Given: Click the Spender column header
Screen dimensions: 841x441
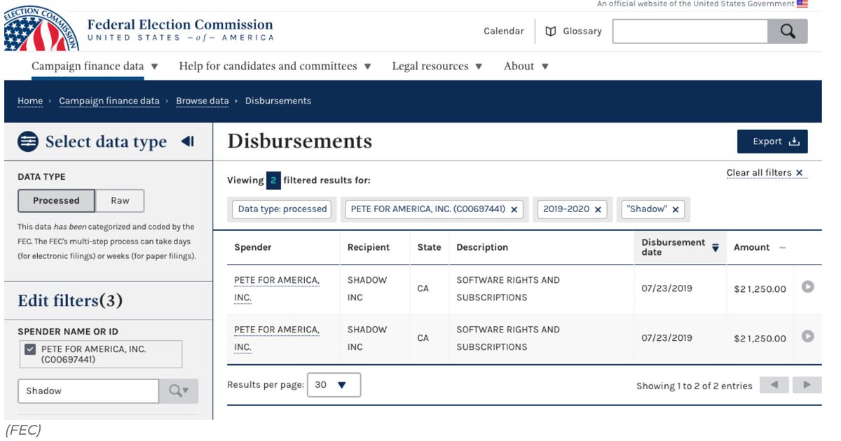Looking at the screenshot, I should coord(253,248).
